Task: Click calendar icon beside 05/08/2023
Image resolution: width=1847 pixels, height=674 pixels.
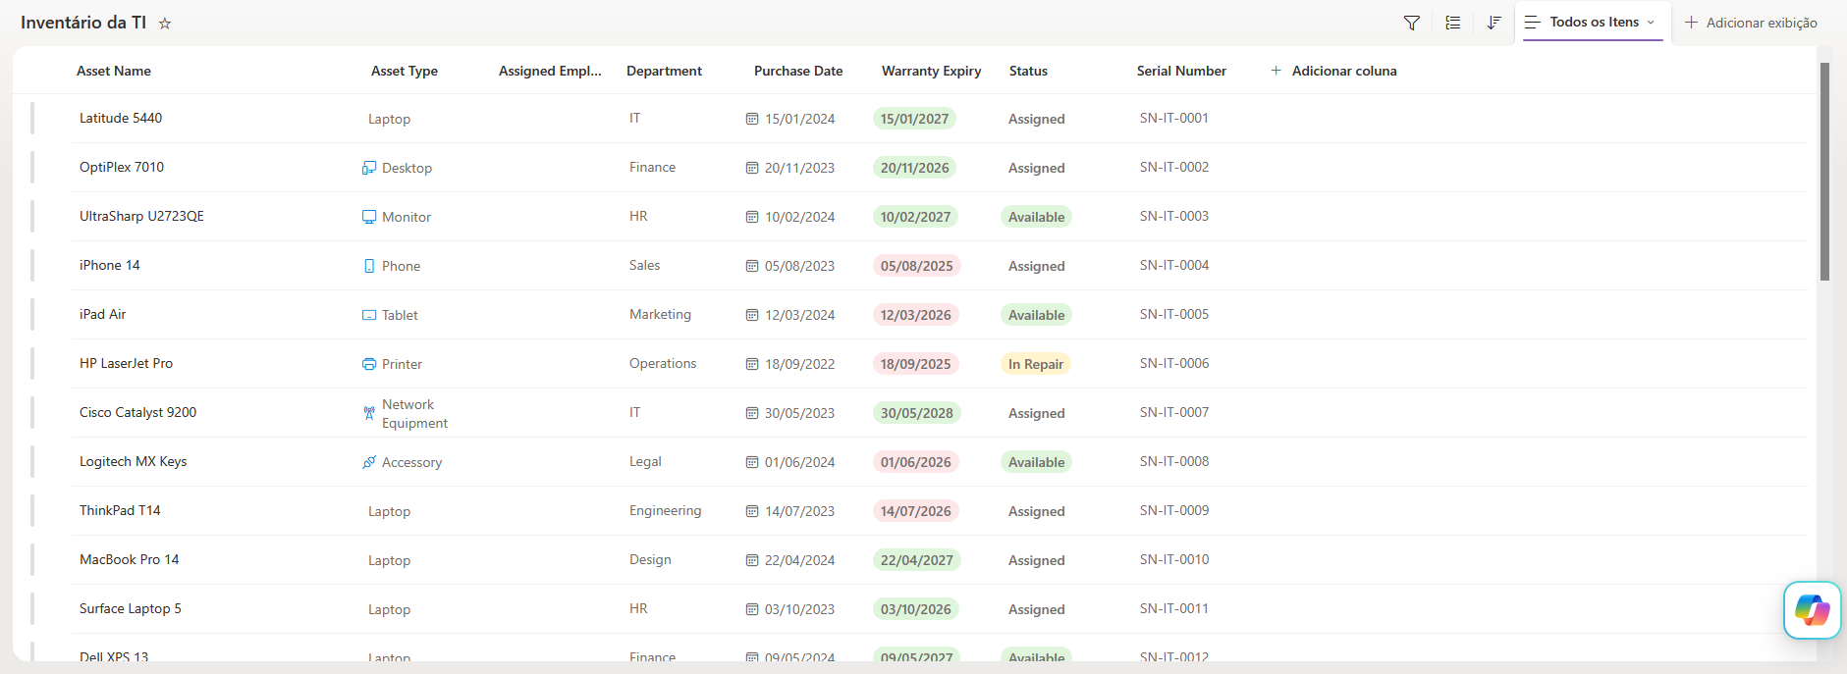Action: (x=752, y=266)
